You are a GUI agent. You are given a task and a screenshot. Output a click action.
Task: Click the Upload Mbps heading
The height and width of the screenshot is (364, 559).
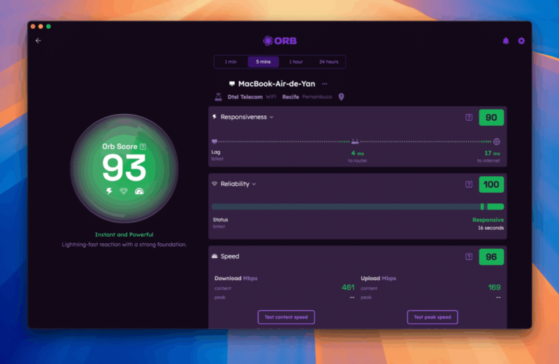pyautogui.click(x=378, y=278)
